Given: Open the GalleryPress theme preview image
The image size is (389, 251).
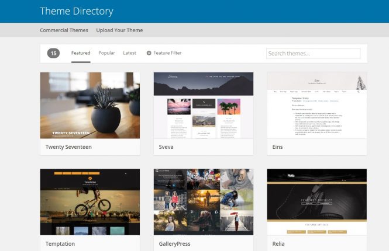Looking at the screenshot, I should coord(204,202).
